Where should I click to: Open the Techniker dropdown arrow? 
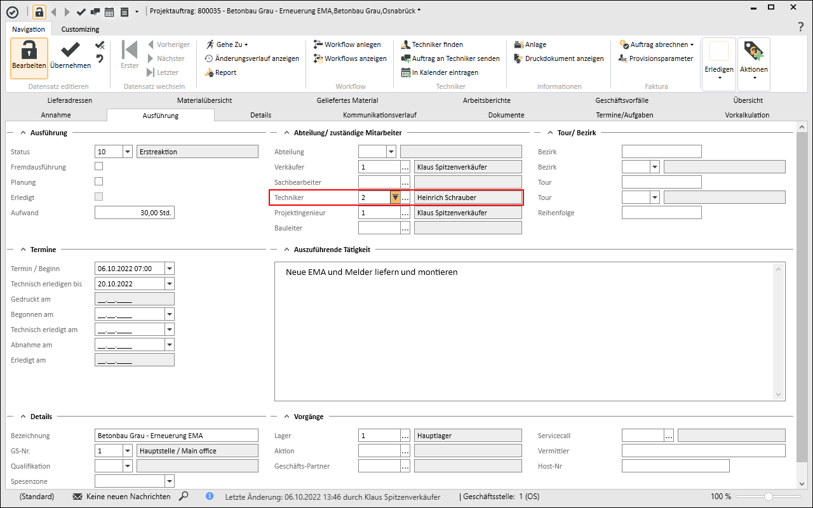[x=395, y=197]
